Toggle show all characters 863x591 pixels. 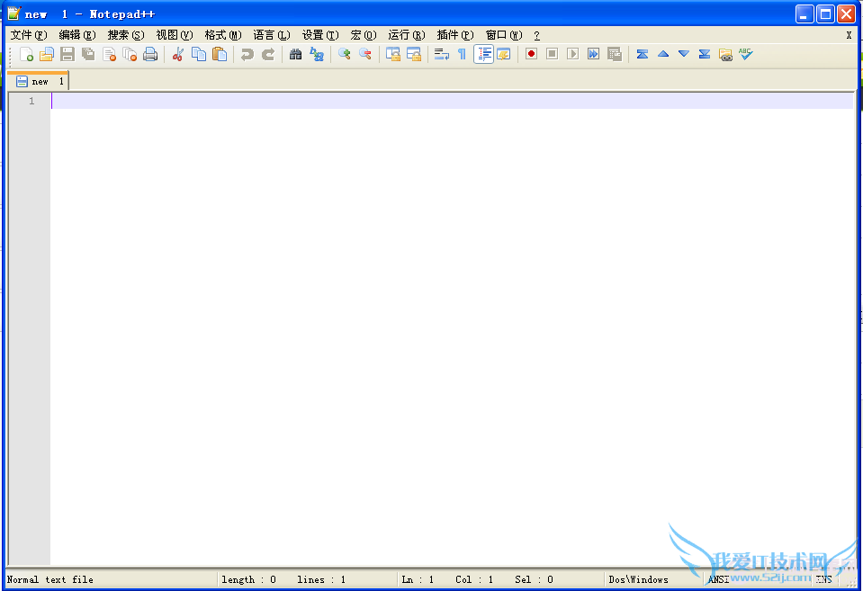pos(461,54)
